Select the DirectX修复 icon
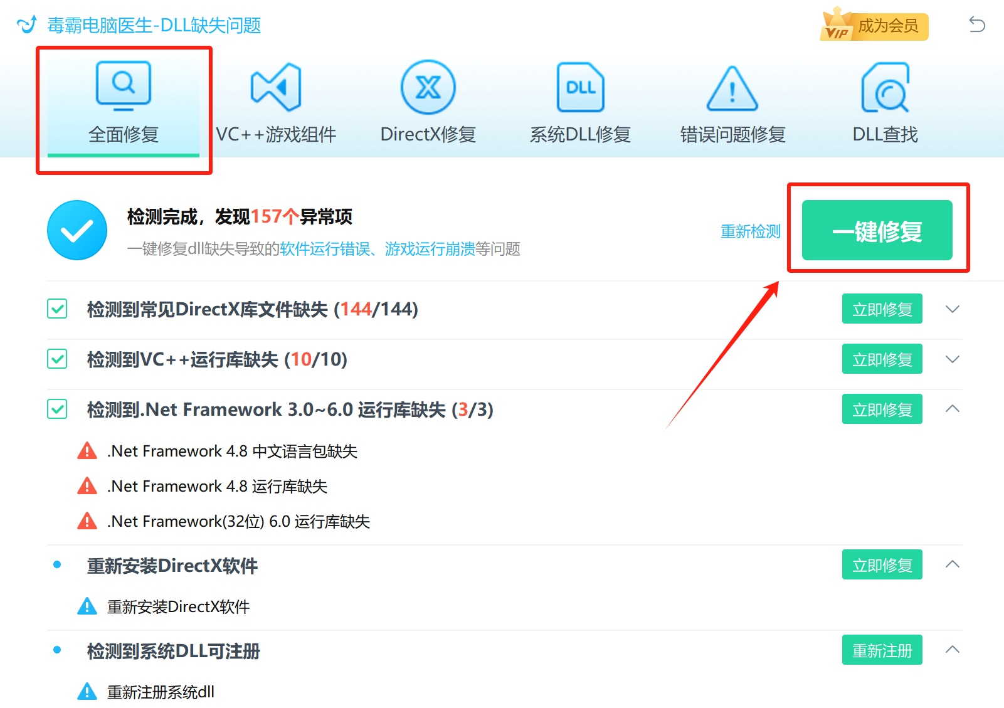The width and height of the screenshot is (1004, 708). (x=428, y=88)
